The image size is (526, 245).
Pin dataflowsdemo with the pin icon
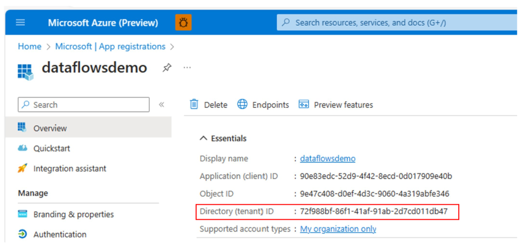tap(167, 68)
